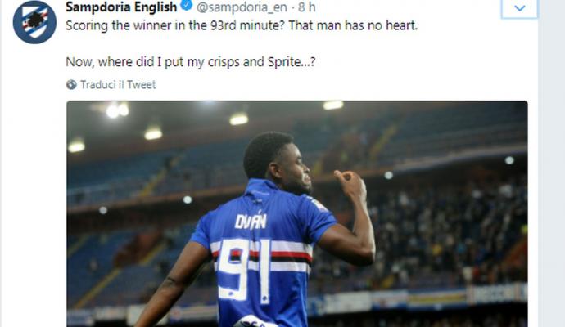Click the globe icon beside Traduci il Tweet
Image resolution: width=565 pixels, height=327 pixels.
71,84
